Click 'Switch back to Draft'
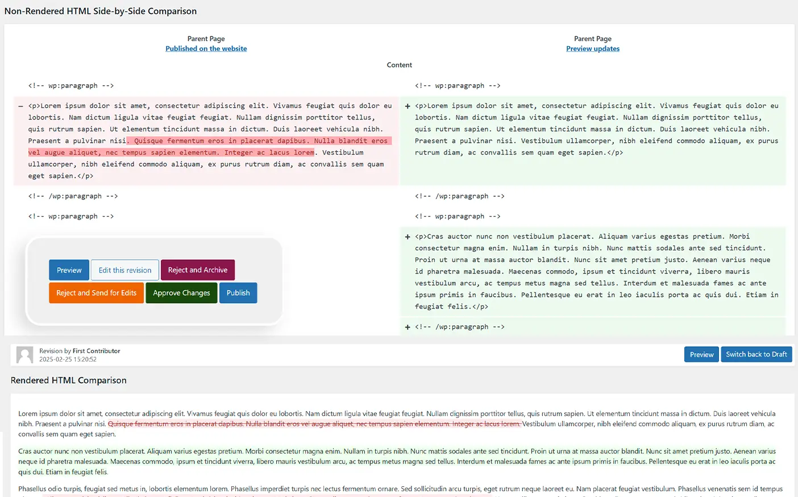798x497 pixels. [757, 354]
